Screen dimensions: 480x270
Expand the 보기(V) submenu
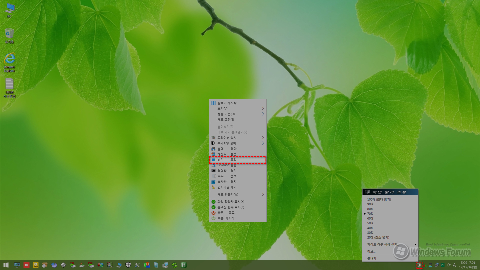point(238,108)
